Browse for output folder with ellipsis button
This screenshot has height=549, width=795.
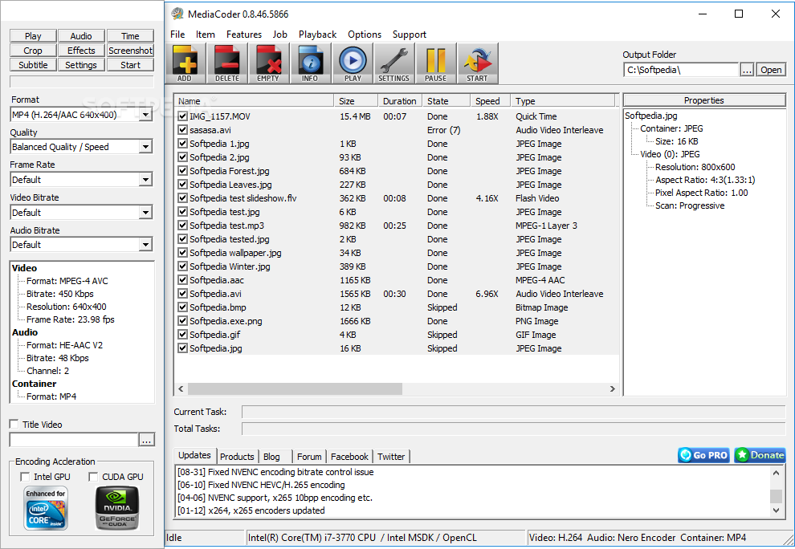tap(747, 70)
